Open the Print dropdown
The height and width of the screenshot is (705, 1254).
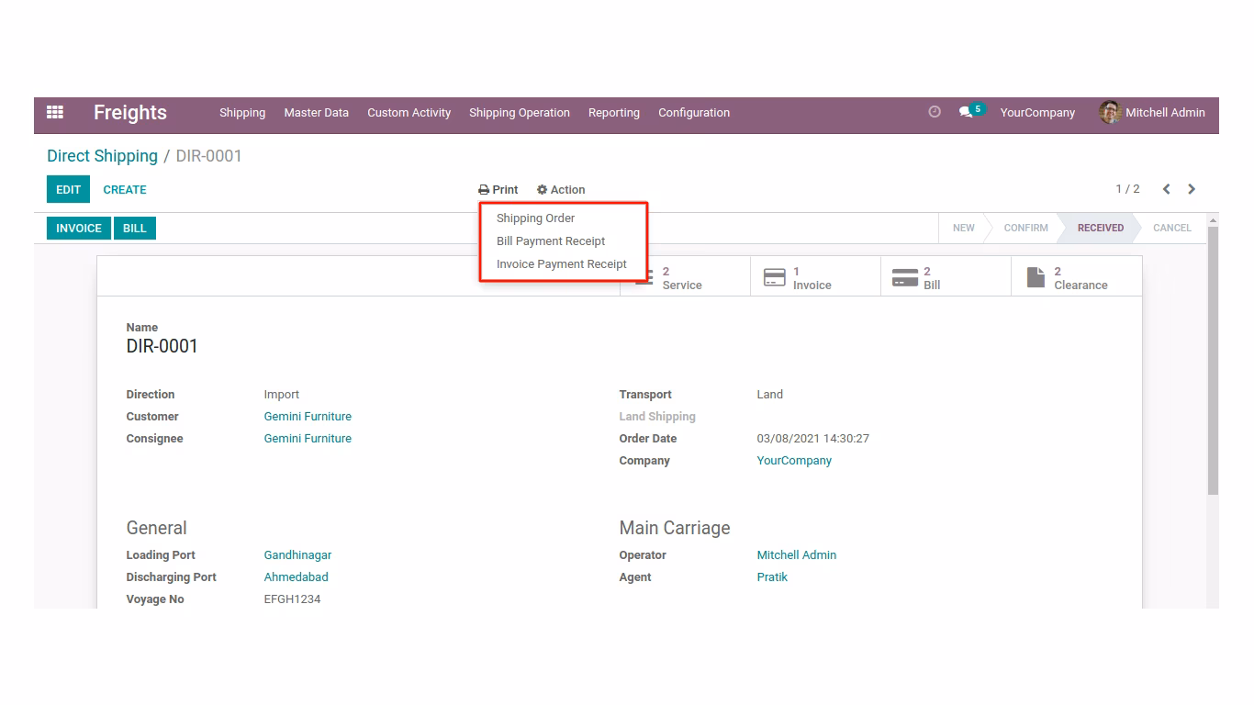pyautogui.click(x=498, y=190)
